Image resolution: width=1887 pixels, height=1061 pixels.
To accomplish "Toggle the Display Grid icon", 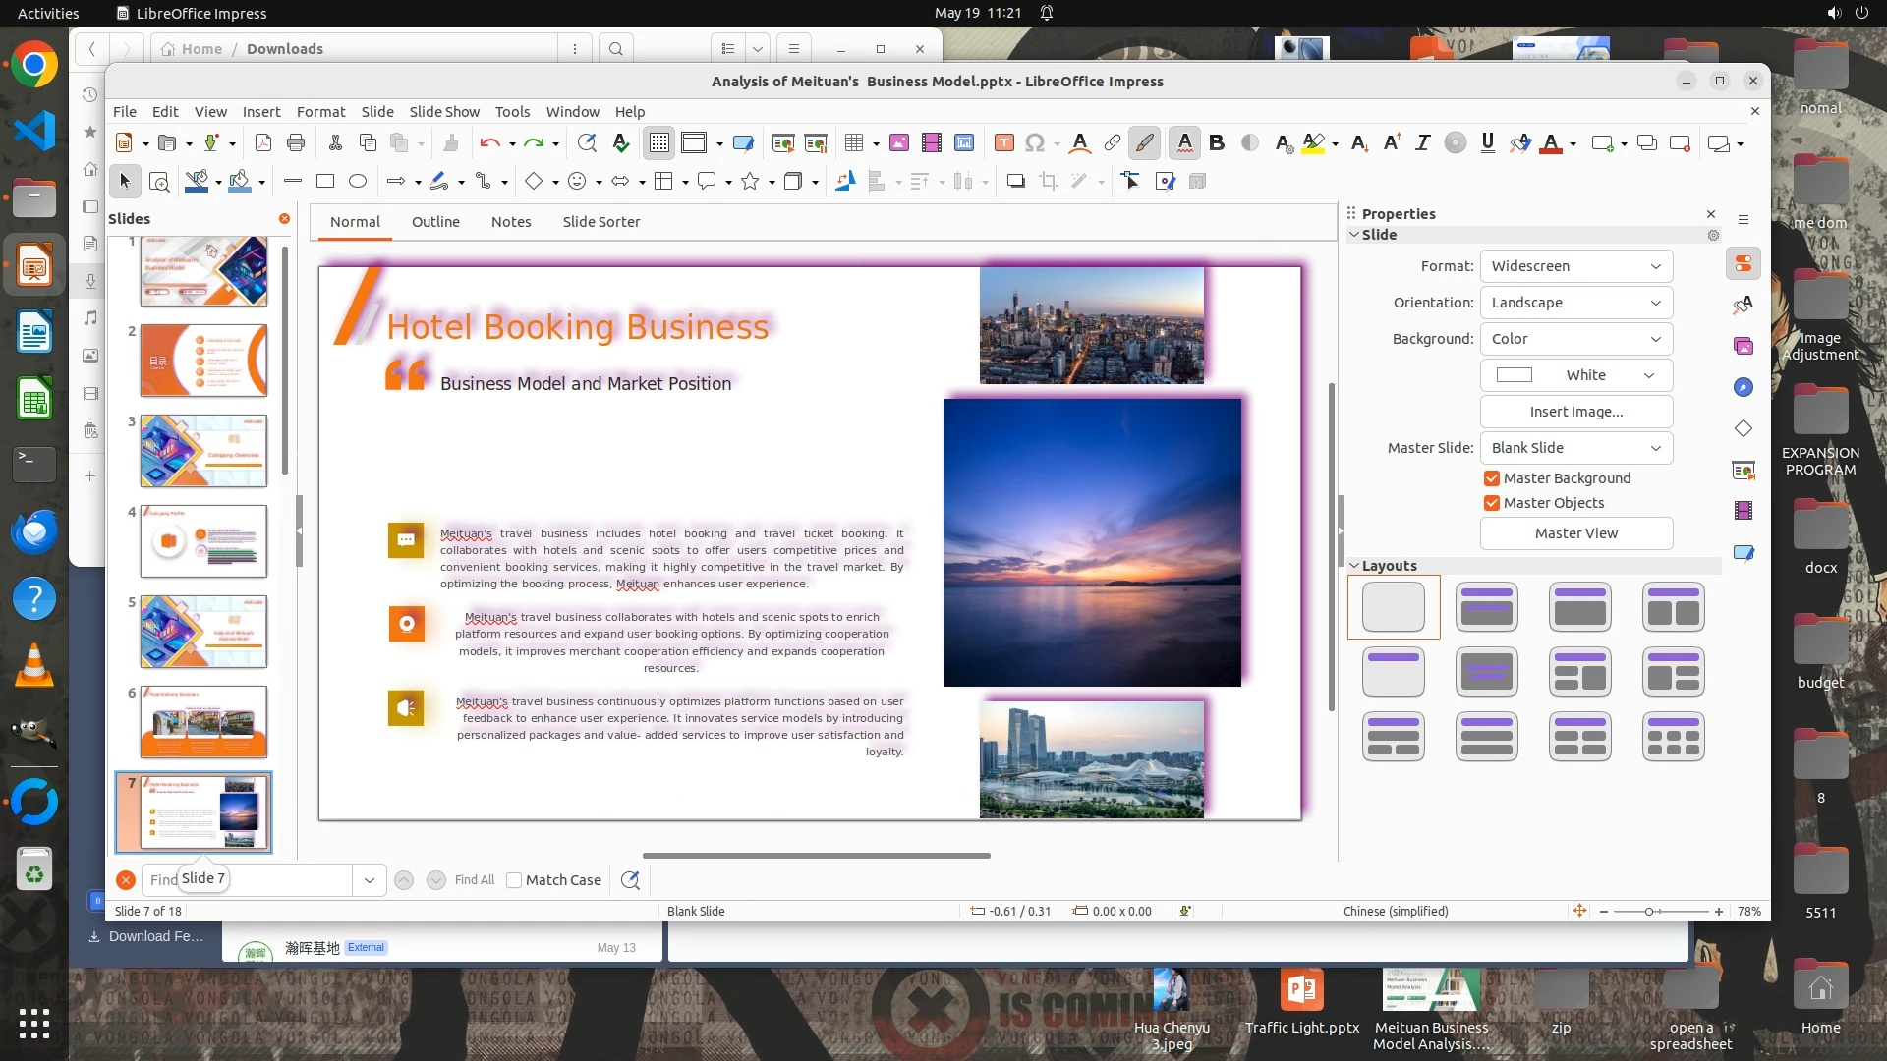I will click(x=658, y=143).
